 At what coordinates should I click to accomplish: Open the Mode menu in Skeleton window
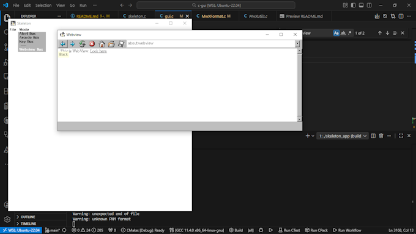pos(24,30)
